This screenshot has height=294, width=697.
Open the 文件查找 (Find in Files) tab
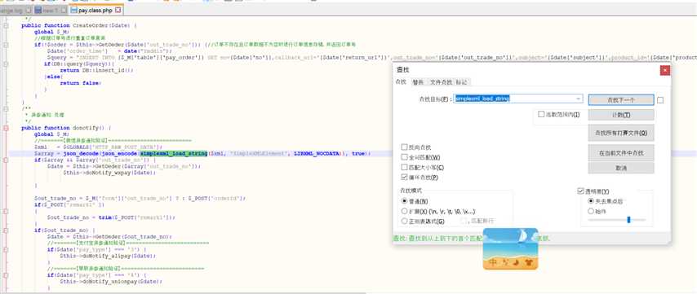[441, 82]
